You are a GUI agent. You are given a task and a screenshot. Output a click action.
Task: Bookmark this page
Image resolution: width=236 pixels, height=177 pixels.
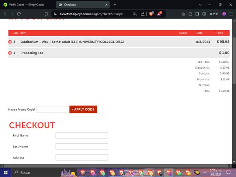(x=46, y=14)
